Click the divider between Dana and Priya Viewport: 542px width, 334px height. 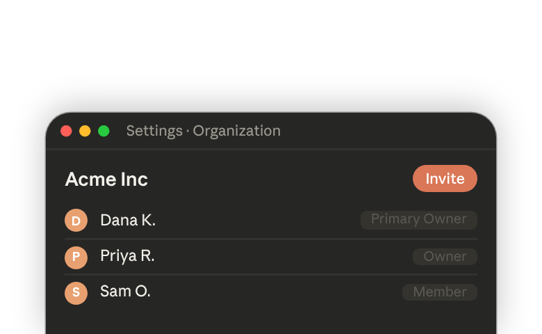coord(271,239)
